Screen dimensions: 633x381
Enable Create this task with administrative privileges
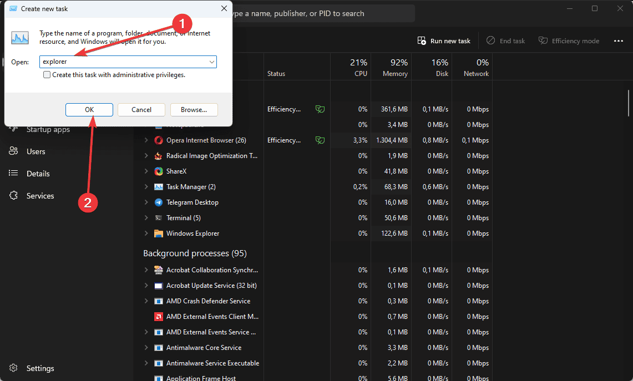(x=47, y=75)
